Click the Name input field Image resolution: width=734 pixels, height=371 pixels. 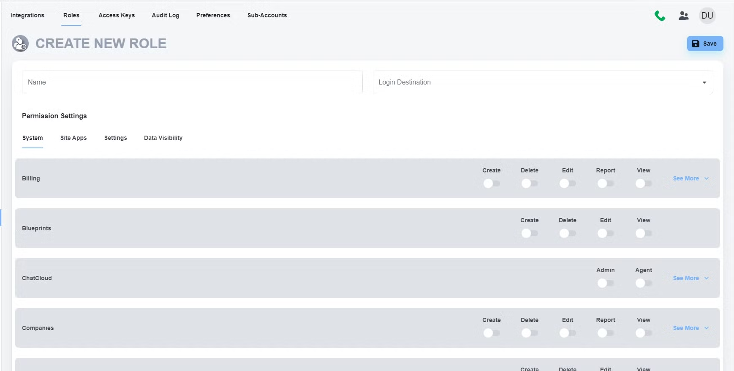pyautogui.click(x=192, y=82)
